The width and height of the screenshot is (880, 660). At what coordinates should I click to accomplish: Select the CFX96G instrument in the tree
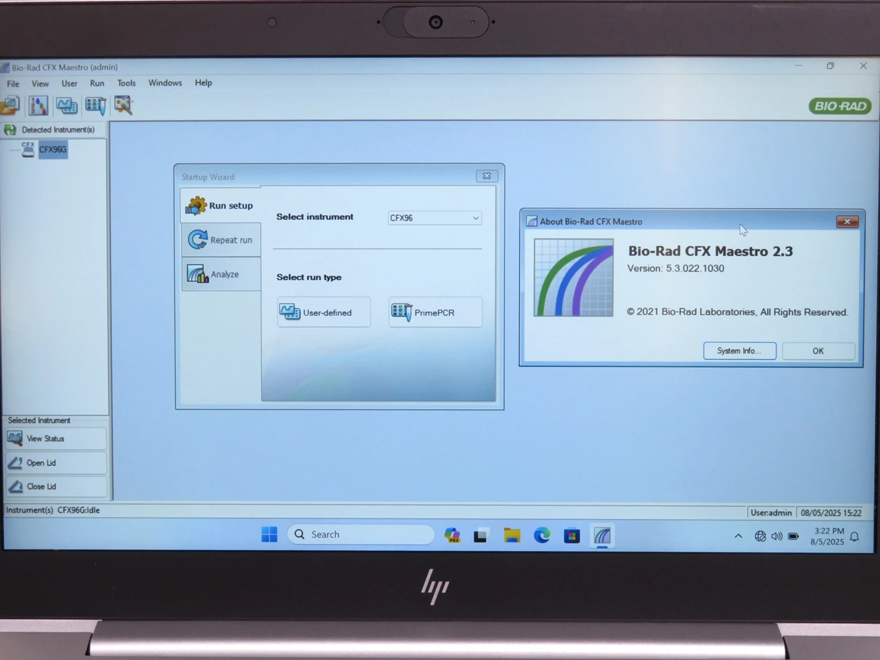click(53, 149)
